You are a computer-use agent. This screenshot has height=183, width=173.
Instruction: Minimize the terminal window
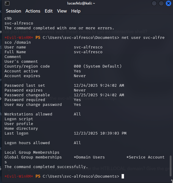click(154, 3)
